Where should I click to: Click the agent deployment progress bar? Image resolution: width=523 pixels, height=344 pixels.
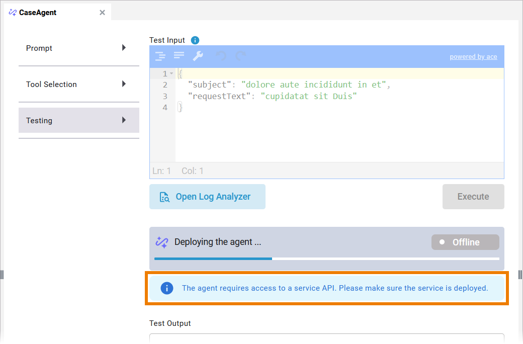[x=326, y=259]
